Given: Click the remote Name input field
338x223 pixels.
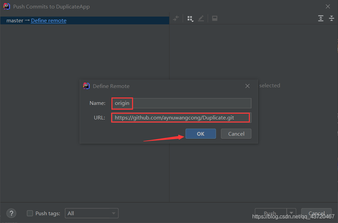Looking at the screenshot, I should coord(181,103).
